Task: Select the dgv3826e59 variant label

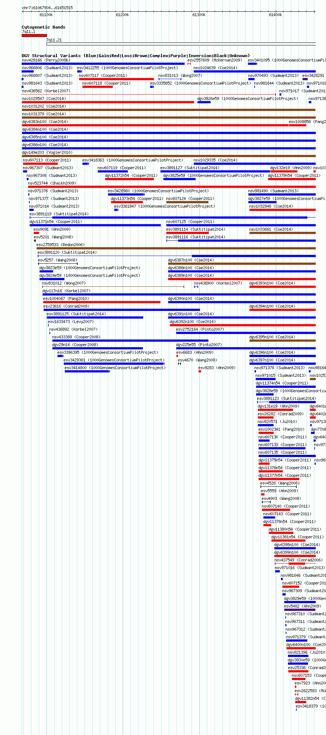Action: 248,99
